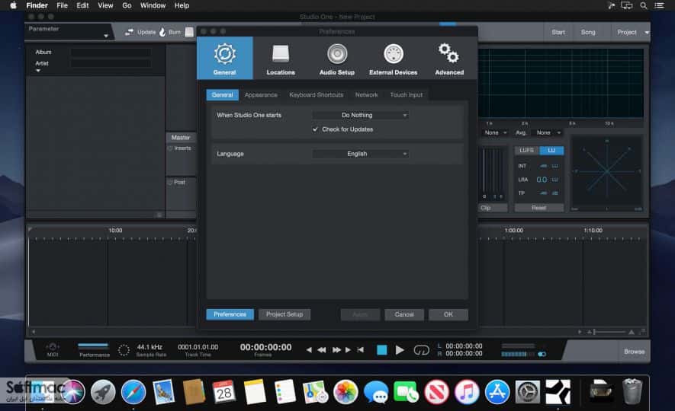Click the dotted circle cache activity icon
Screen dimensions: 675x411
[x=124, y=350]
